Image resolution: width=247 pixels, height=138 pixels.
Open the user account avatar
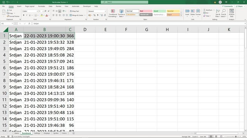220,2
